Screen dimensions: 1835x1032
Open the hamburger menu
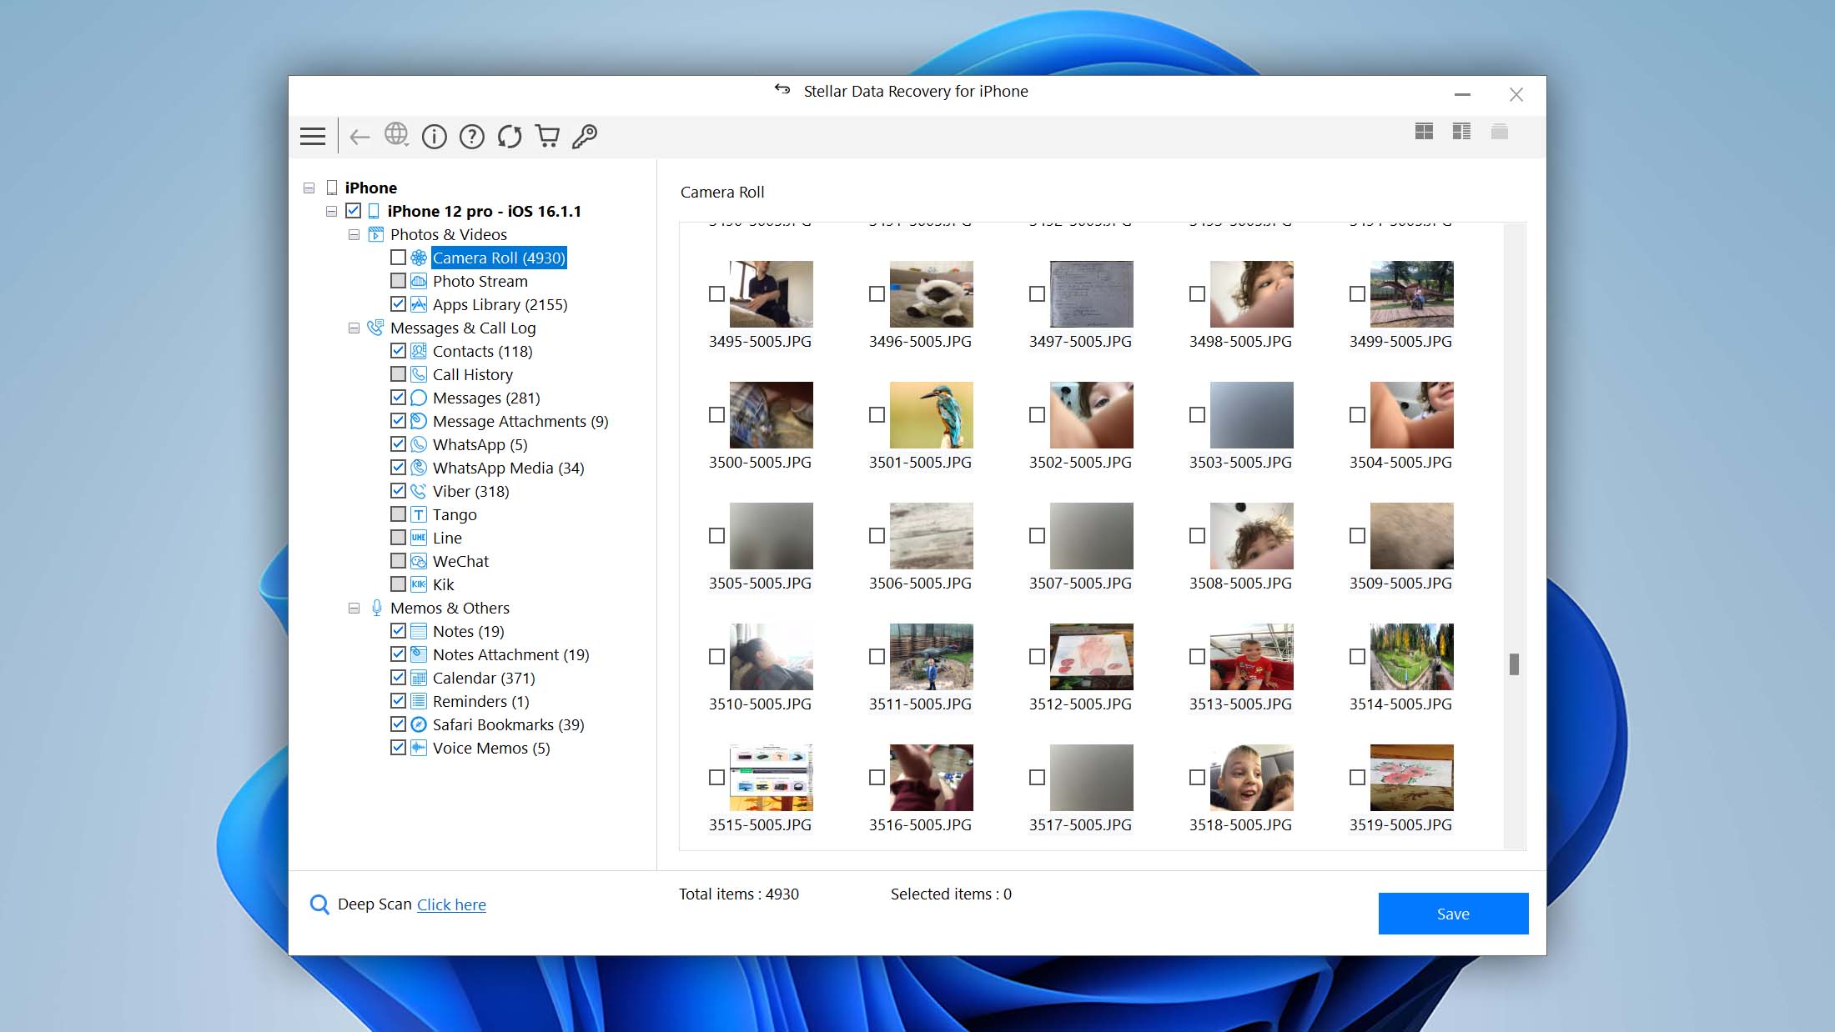coord(313,136)
